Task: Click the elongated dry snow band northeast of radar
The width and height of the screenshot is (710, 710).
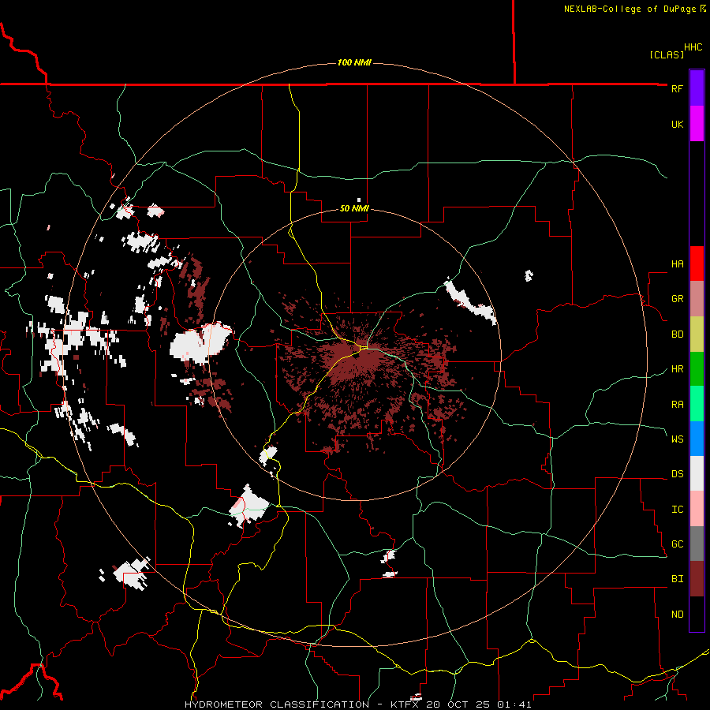Action: click(470, 301)
